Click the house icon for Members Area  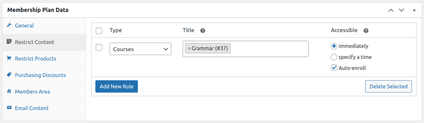pyautogui.click(x=9, y=91)
